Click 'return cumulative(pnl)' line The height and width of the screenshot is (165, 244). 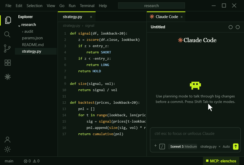101,134
